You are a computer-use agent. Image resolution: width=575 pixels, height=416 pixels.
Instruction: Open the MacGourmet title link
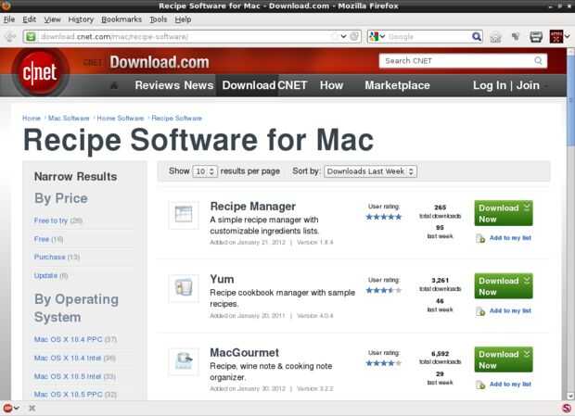coord(244,353)
